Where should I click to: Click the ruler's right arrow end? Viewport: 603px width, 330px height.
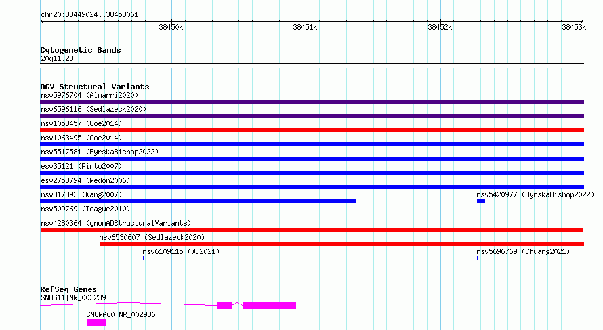582,22
